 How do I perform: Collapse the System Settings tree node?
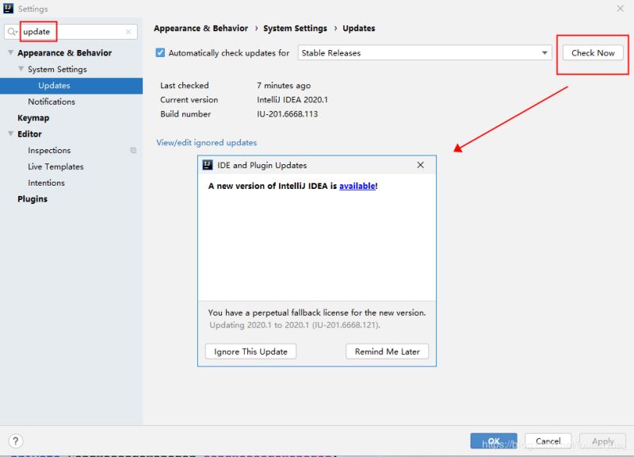tap(21, 69)
